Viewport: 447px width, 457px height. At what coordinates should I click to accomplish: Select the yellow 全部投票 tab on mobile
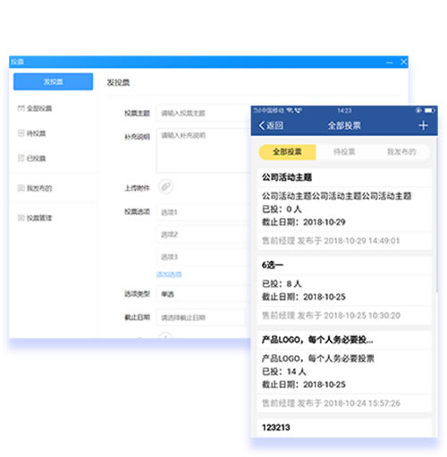point(287,152)
